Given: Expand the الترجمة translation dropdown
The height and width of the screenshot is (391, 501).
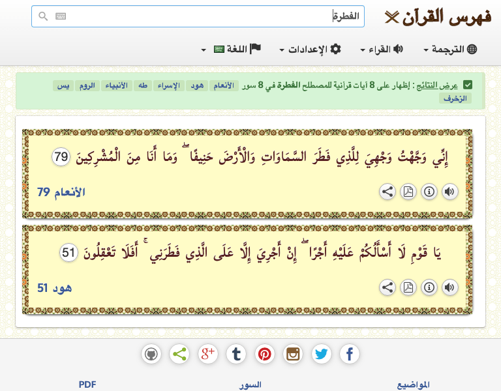Looking at the screenshot, I should (x=450, y=49).
